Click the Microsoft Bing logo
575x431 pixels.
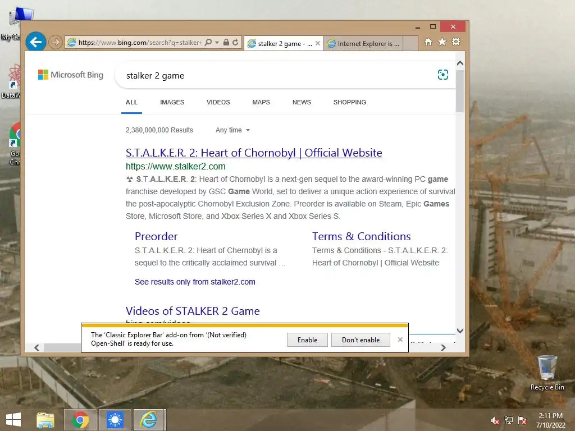(71, 75)
